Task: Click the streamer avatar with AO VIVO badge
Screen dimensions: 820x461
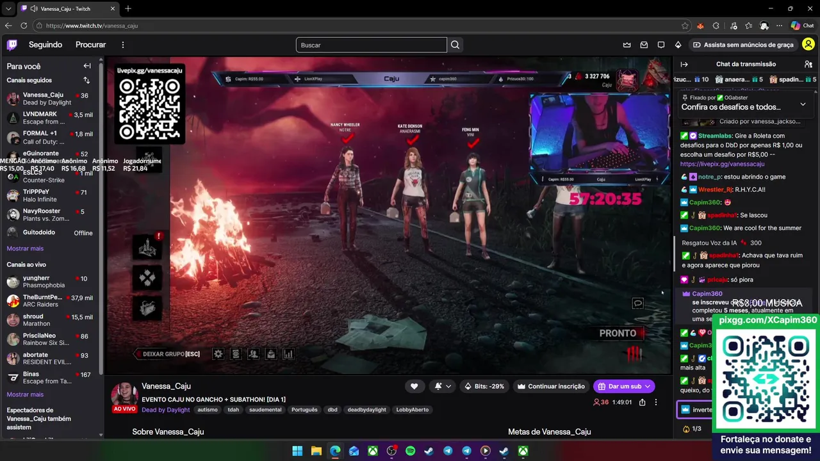Action: coord(125,397)
